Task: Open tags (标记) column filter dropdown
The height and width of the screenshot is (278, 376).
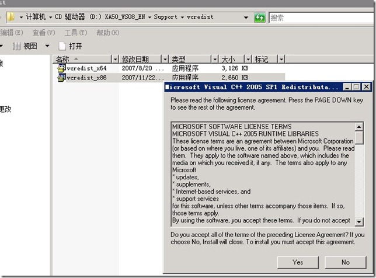Action: [281, 59]
